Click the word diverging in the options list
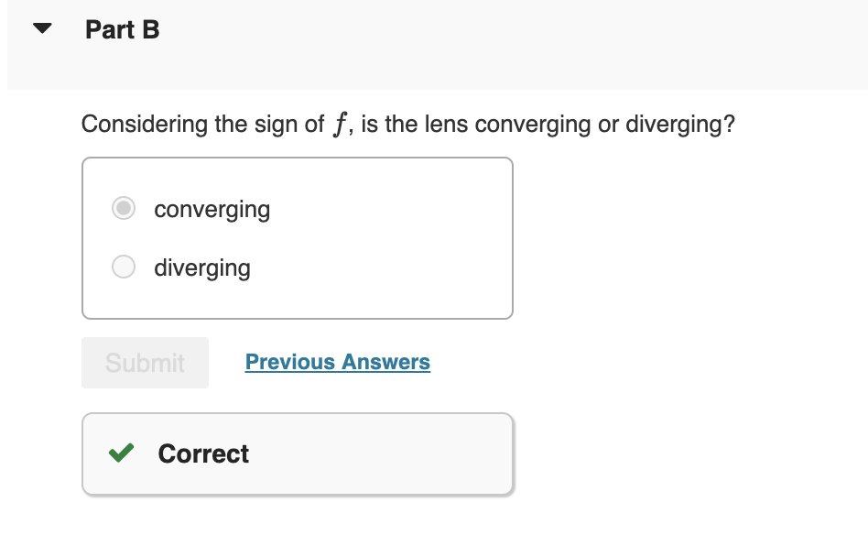Viewport: 868px width, 535px height. coord(202,267)
